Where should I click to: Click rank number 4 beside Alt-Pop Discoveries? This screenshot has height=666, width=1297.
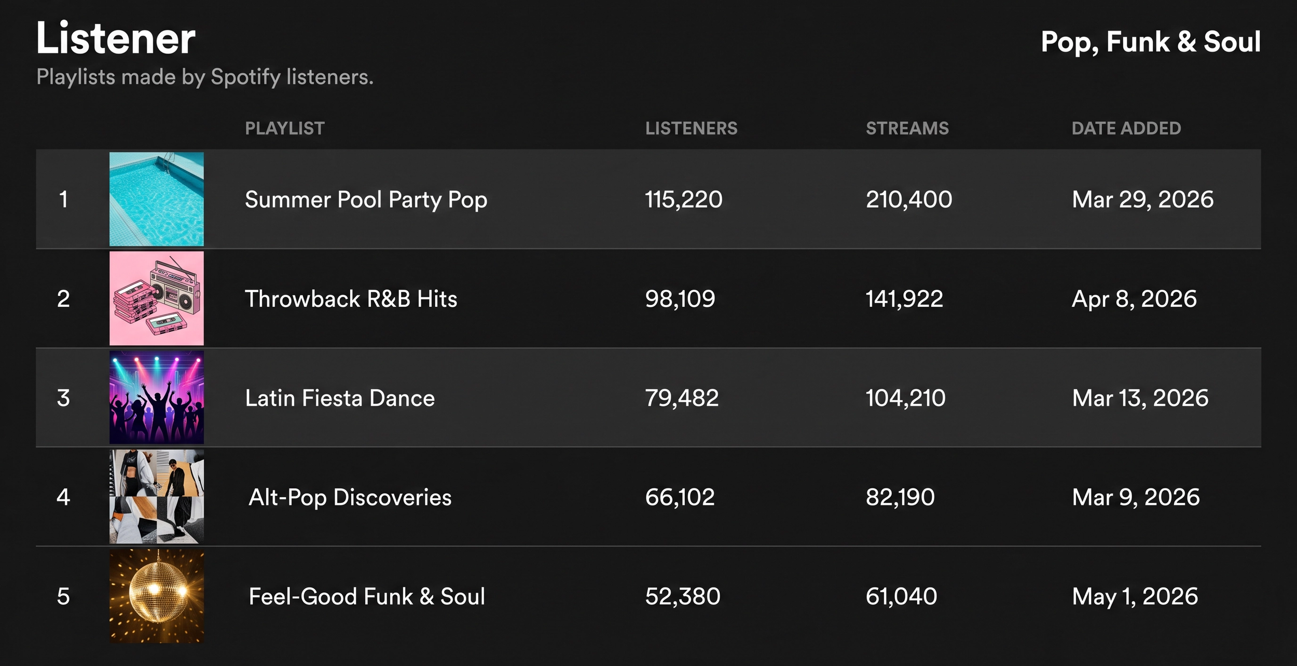pos(63,497)
